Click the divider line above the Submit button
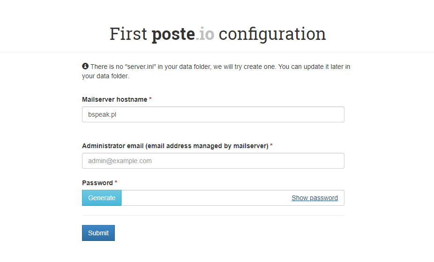The image size is (434, 262). pyautogui.click(x=213, y=216)
